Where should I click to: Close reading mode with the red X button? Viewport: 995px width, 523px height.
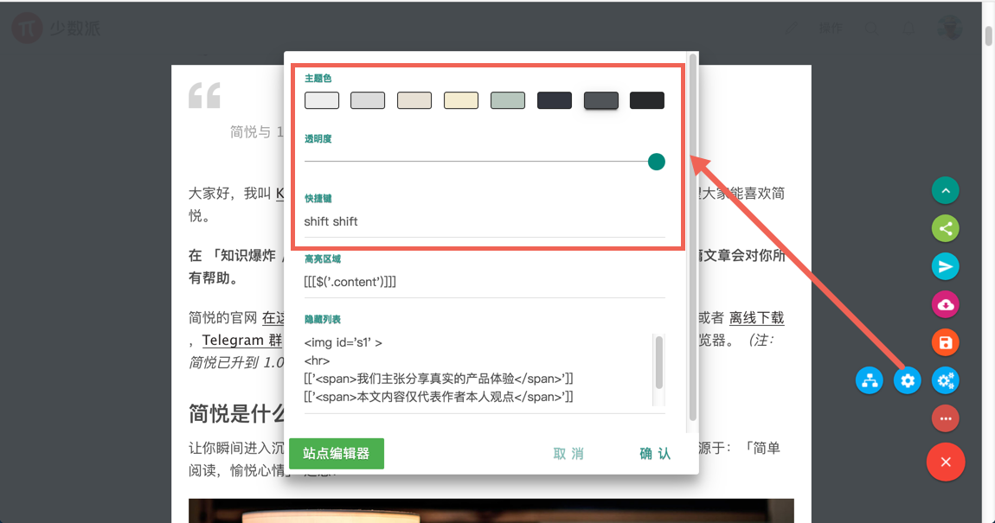[x=946, y=462]
